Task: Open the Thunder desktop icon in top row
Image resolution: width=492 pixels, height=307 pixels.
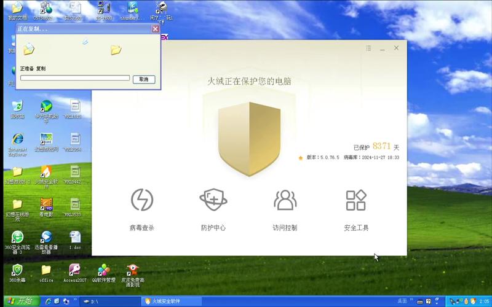Action: 133,10
